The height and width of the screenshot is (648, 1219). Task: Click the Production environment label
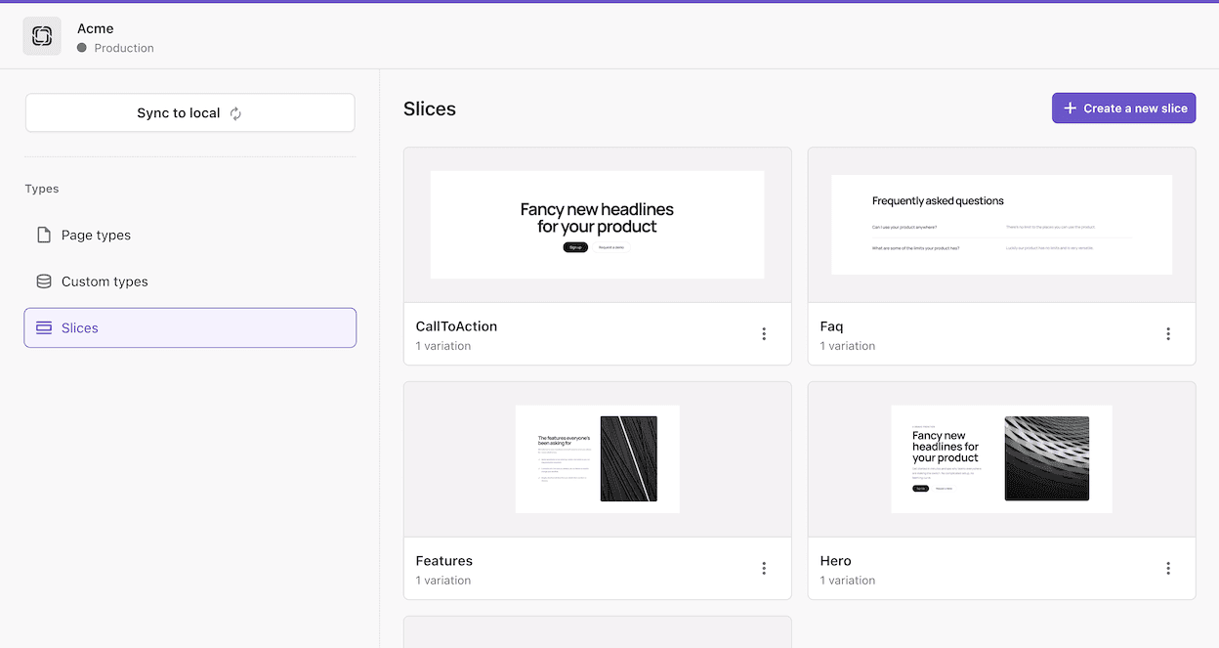coord(124,48)
